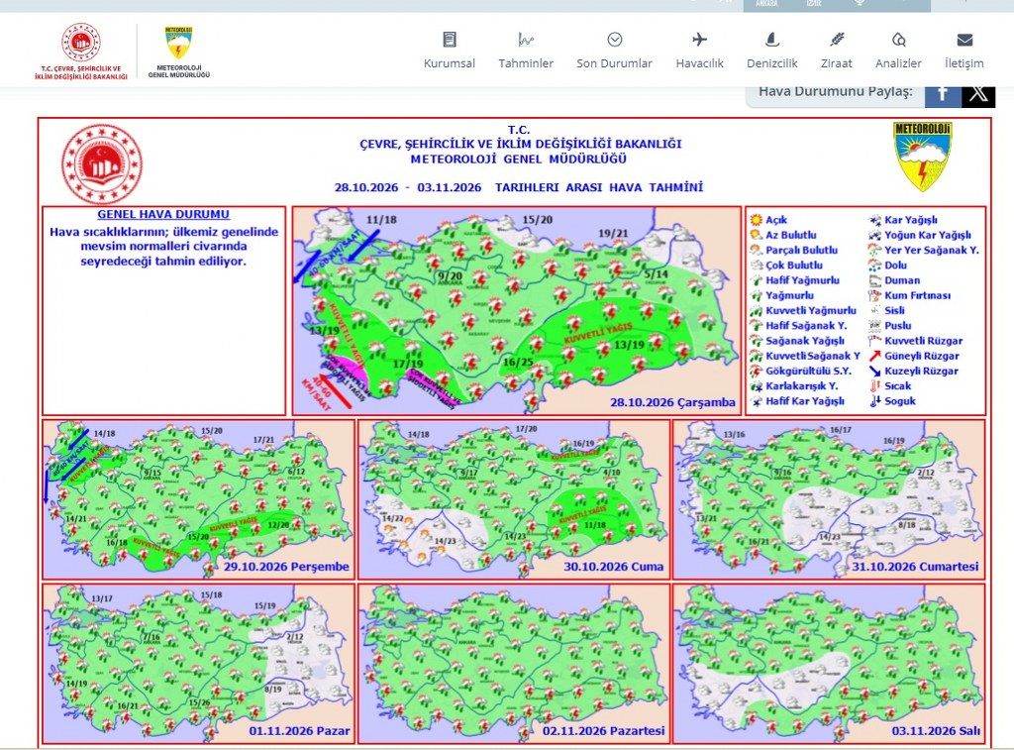Click the Son Durumlar clock icon

click(x=614, y=40)
